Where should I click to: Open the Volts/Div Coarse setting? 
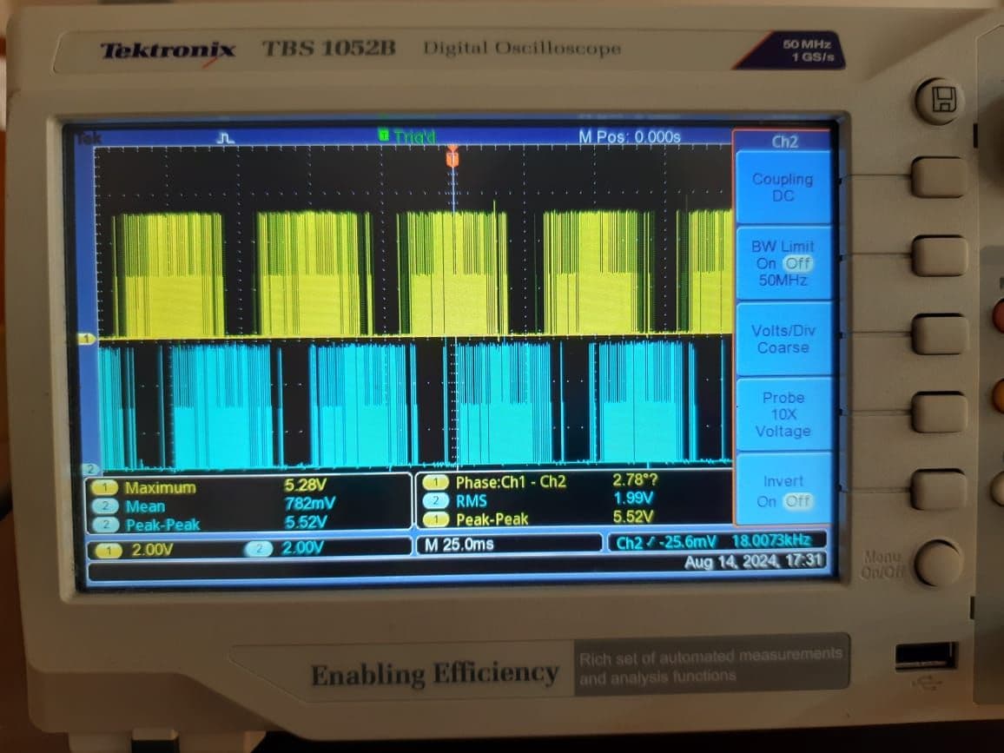tap(783, 339)
